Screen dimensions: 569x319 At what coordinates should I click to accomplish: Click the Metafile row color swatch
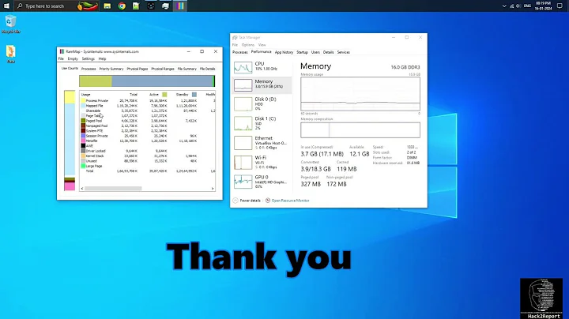pyautogui.click(x=83, y=141)
